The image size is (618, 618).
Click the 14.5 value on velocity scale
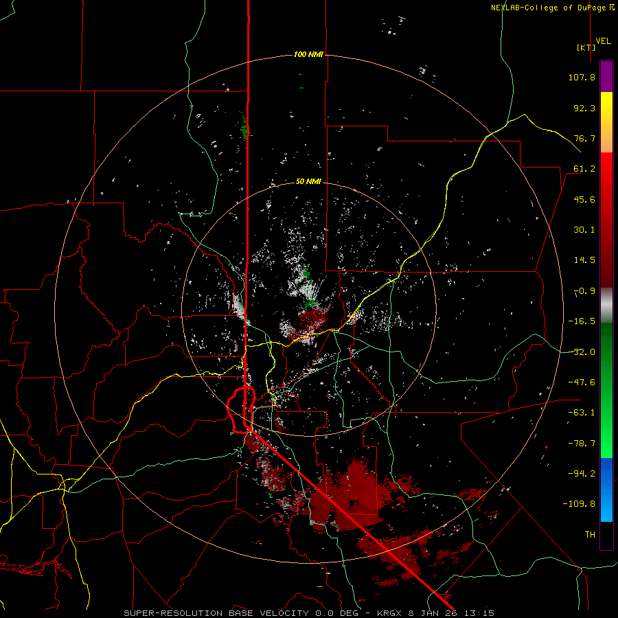coord(584,260)
